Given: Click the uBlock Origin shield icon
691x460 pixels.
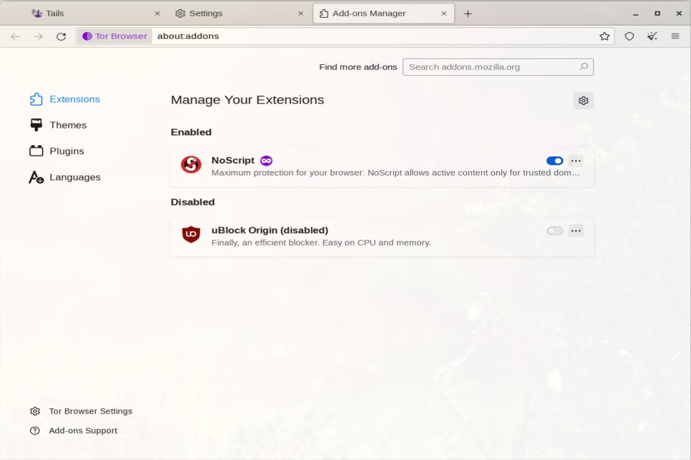Looking at the screenshot, I should [x=191, y=235].
